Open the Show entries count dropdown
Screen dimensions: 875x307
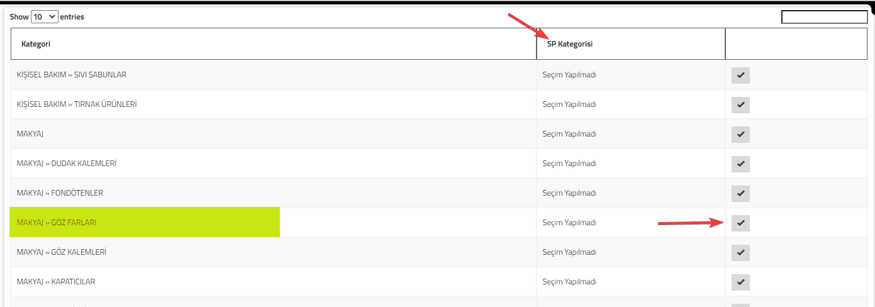44,17
